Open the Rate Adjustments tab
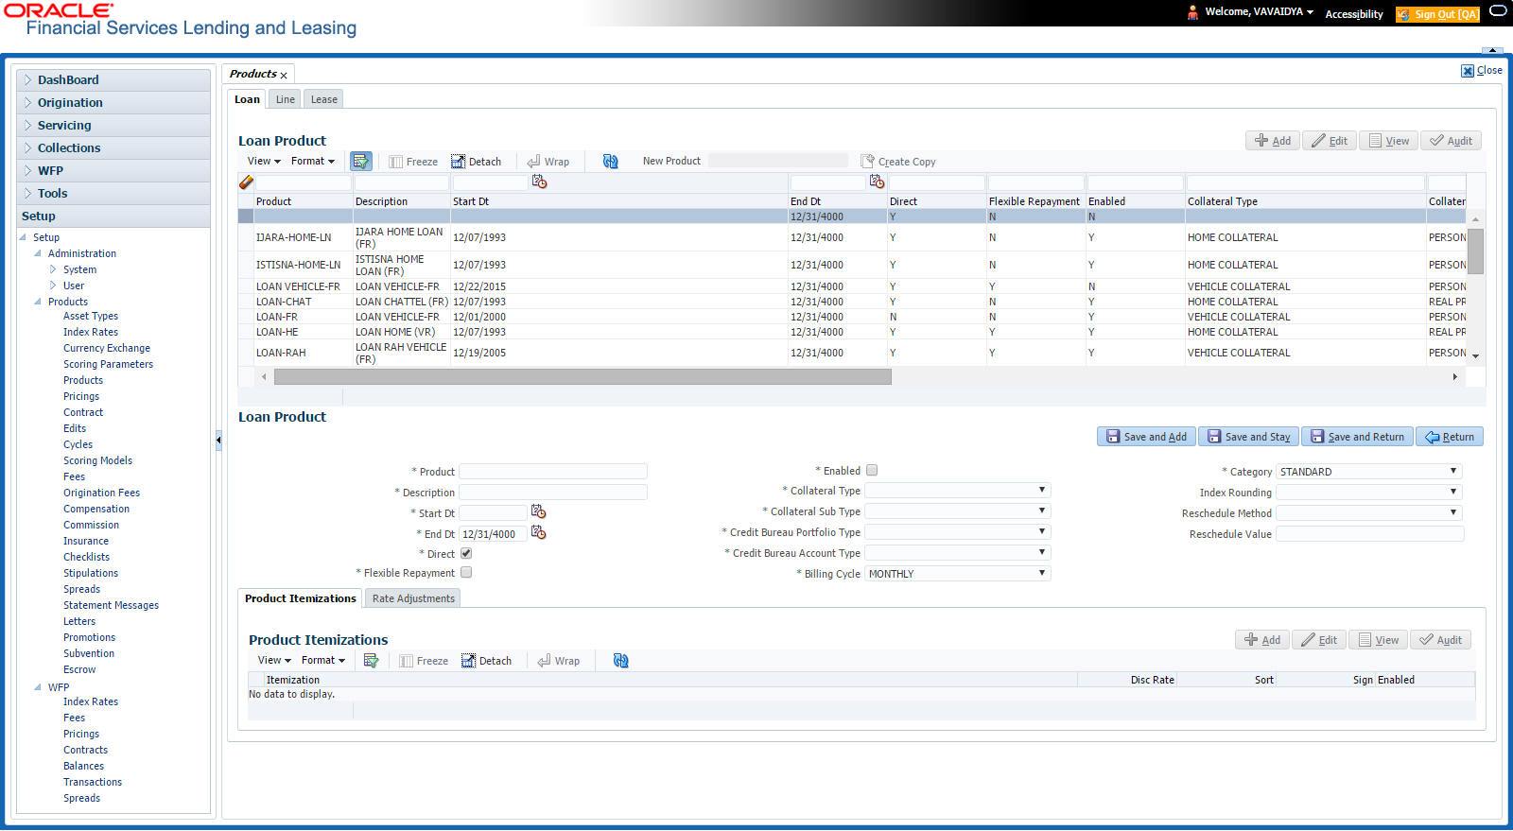 point(413,598)
